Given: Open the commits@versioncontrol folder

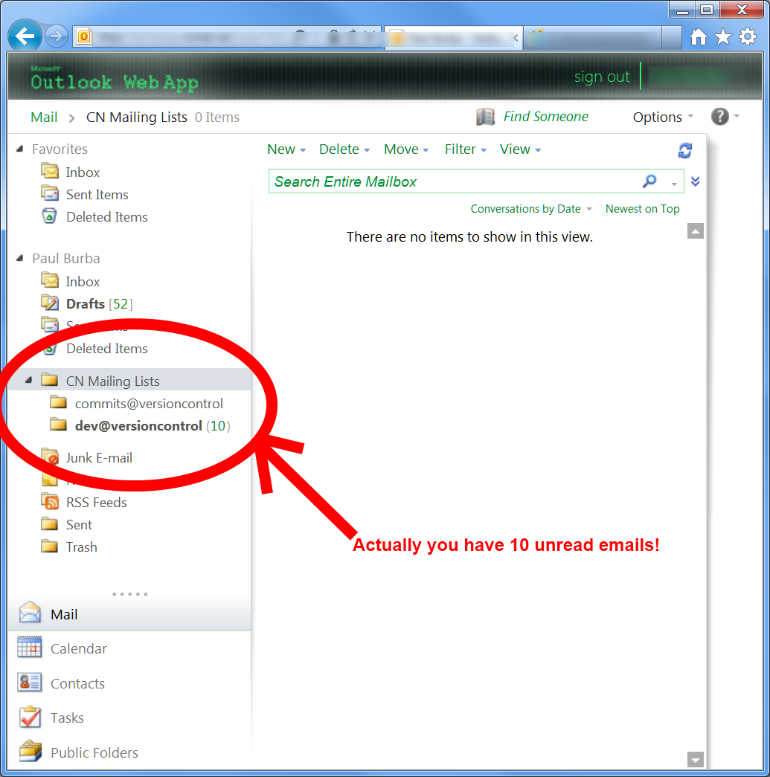Looking at the screenshot, I should [137, 403].
